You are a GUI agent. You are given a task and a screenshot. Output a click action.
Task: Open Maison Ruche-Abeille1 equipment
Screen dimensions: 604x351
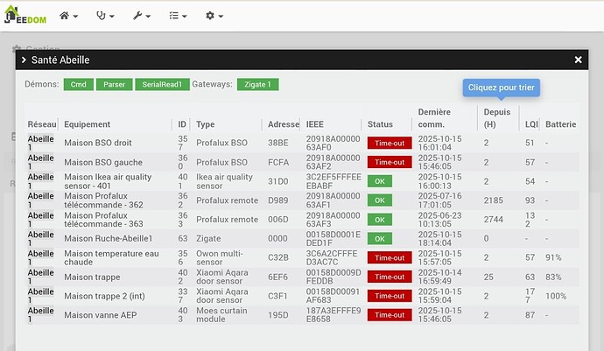pos(109,238)
